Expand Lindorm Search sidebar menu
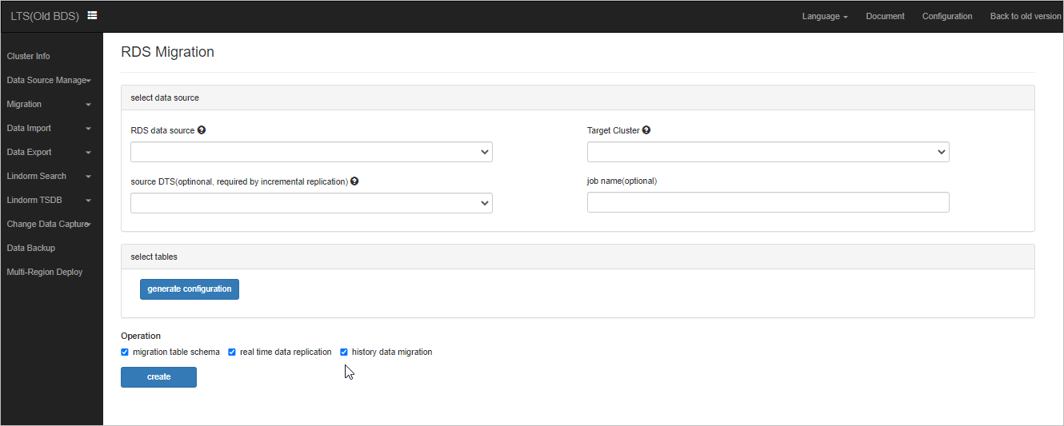This screenshot has height=426, width=1064. 48,176
